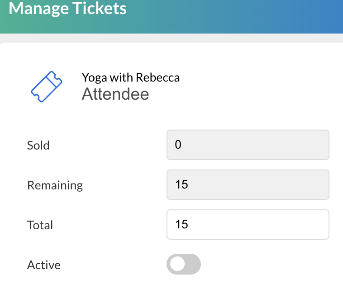Click the Attendee ticket type heading

point(115,94)
